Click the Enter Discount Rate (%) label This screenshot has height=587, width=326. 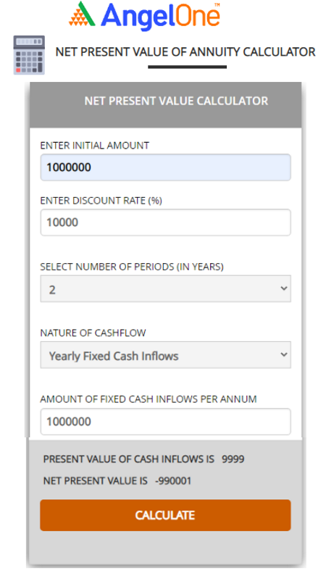101,201
